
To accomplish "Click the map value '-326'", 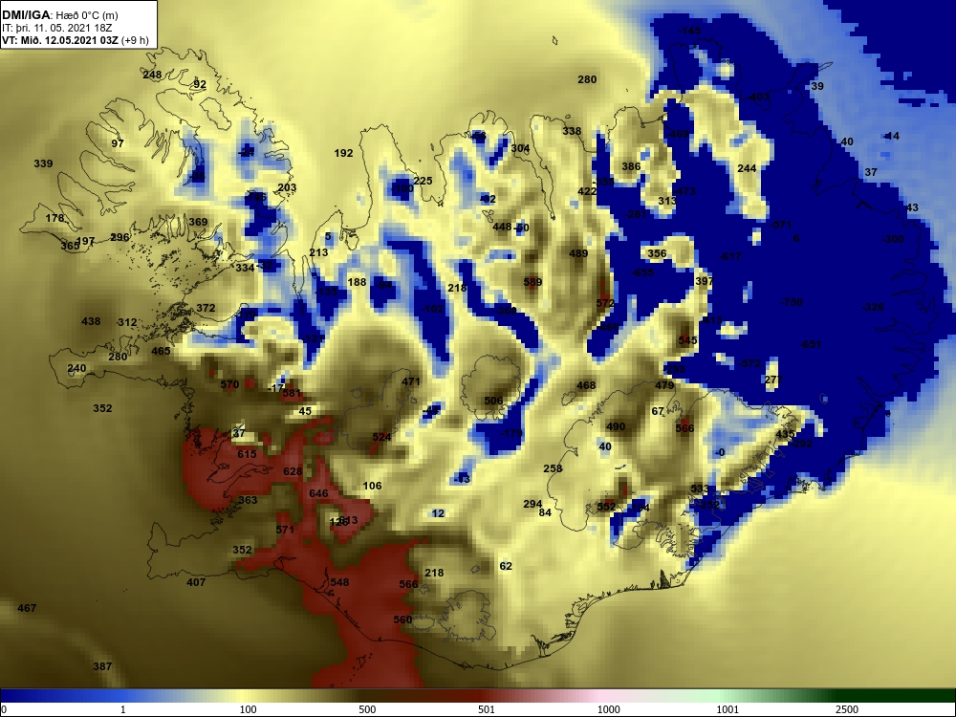I will coord(873,307).
